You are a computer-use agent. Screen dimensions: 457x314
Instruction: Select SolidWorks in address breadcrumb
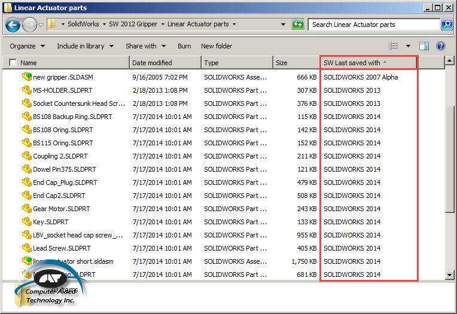(x=83, y=24)
